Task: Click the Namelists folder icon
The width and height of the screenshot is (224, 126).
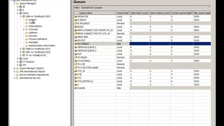Action: 27,42
